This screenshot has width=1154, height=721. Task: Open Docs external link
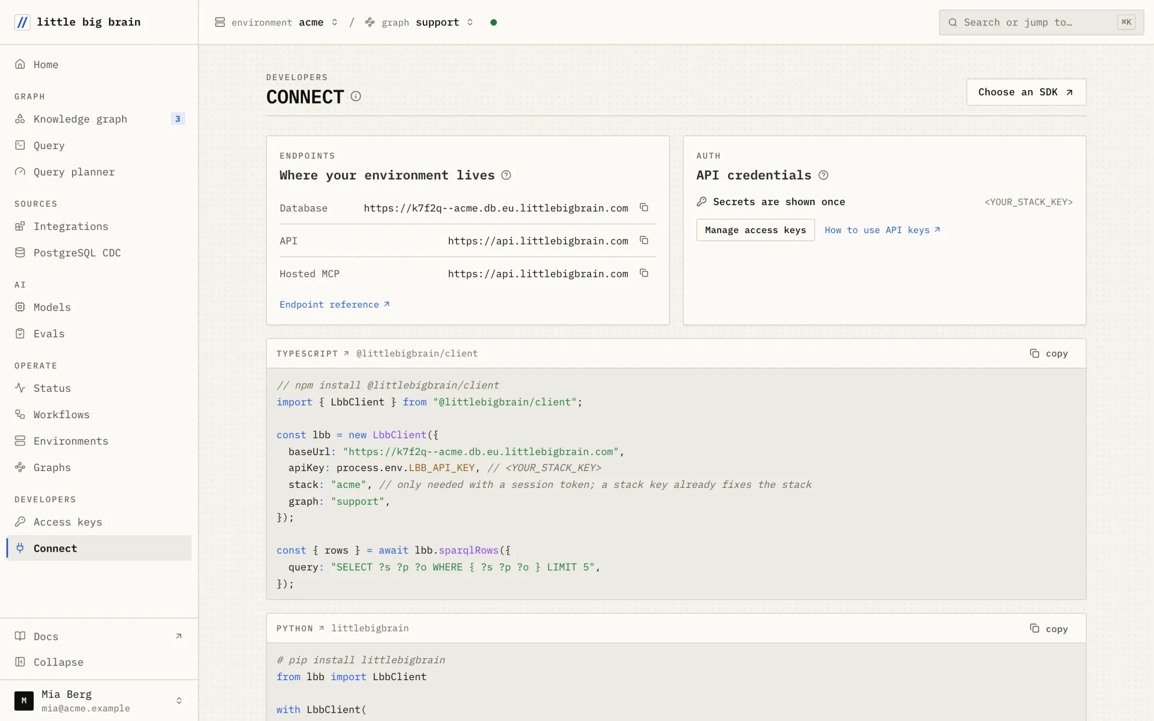pos(99,636)
